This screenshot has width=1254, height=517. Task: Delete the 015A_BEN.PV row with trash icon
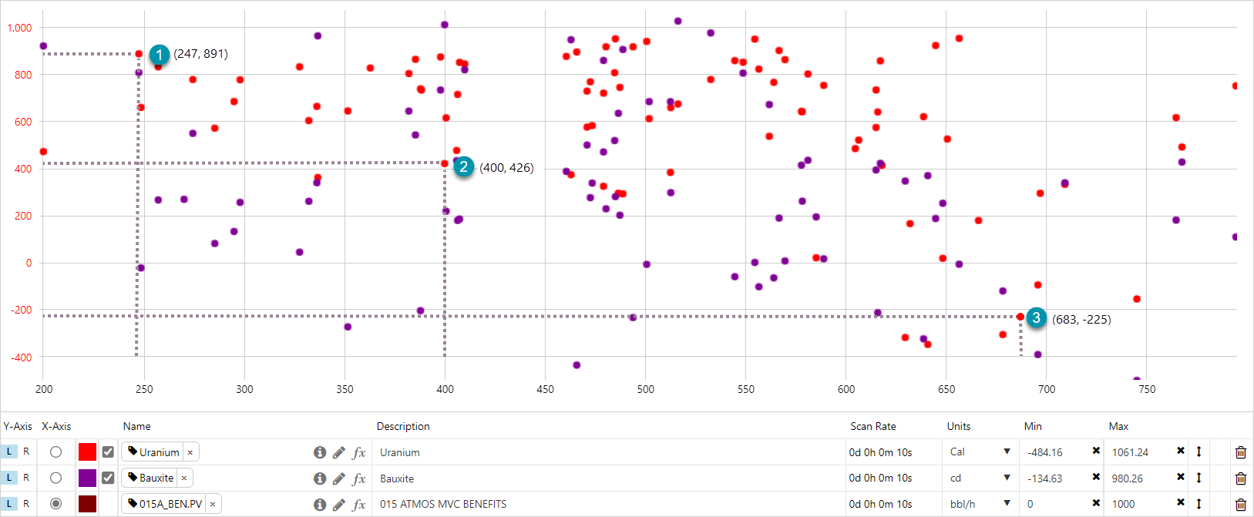point(1240,505)
